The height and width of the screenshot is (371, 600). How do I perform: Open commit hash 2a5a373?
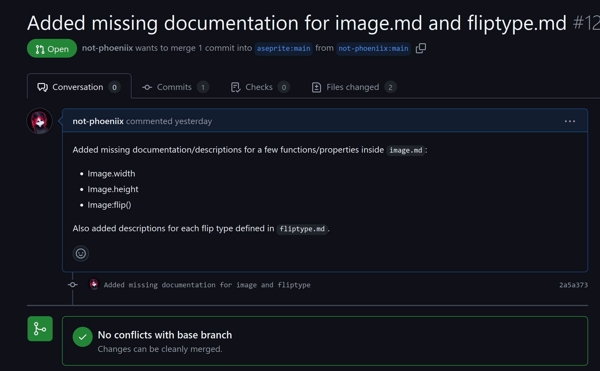573,285
